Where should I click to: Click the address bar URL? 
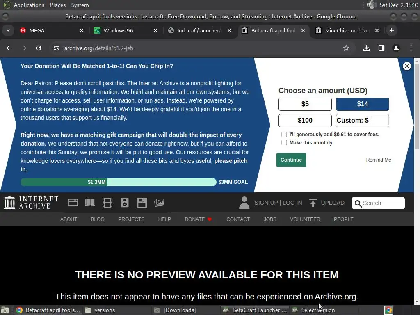click(x=98, y=48)
